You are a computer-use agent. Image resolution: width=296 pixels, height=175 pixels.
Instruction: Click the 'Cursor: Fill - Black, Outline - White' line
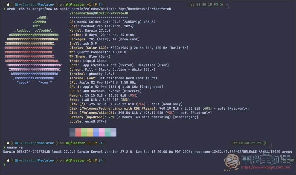point(112,70)
